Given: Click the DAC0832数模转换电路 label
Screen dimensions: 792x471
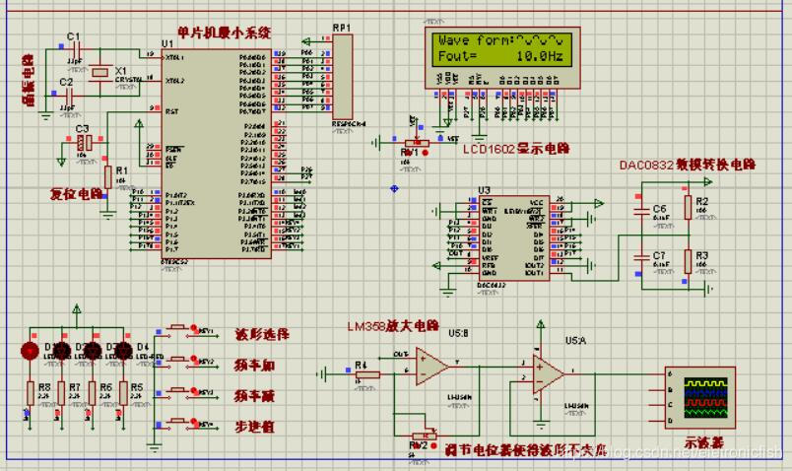Looking at the screenshot, I should tap(688, 165).
